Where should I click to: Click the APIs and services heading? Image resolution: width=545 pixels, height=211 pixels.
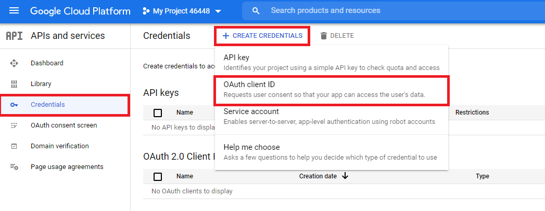tap(68, 36)
